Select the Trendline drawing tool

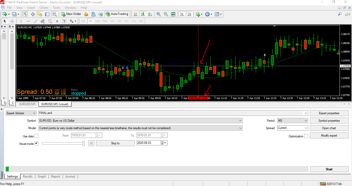[36, 21]
